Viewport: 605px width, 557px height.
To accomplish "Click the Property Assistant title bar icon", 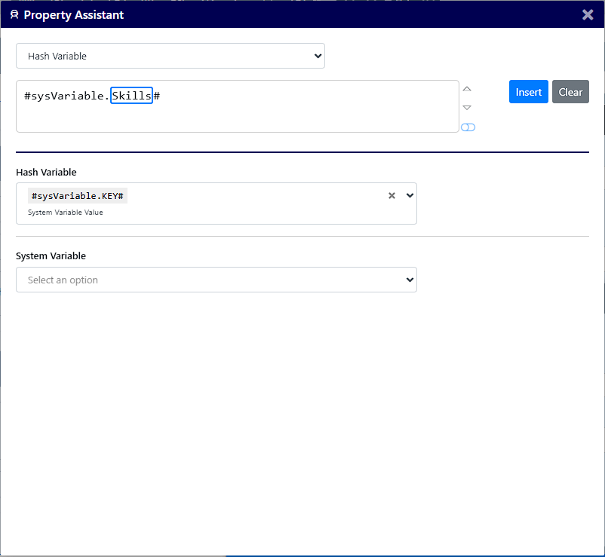I will pos(14,14).
